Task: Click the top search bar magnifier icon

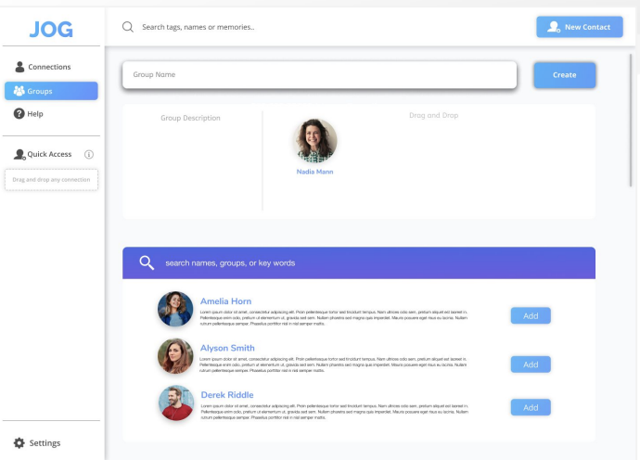Action: click(x=128, y=27)
